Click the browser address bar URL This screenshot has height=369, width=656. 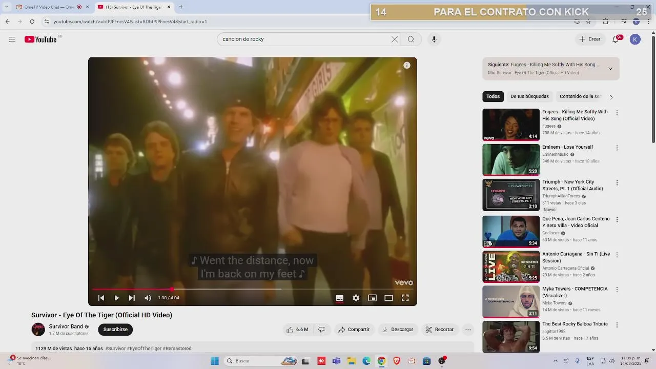[130, 22]
